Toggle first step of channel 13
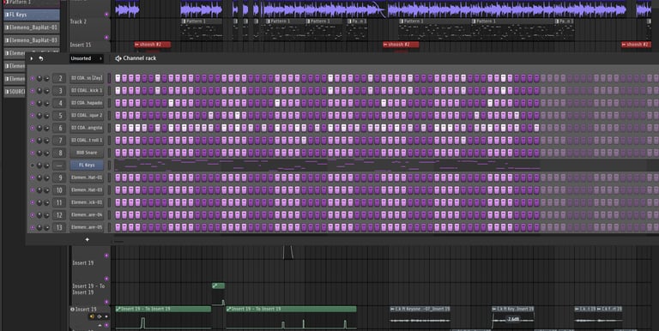 click(118, 227)
